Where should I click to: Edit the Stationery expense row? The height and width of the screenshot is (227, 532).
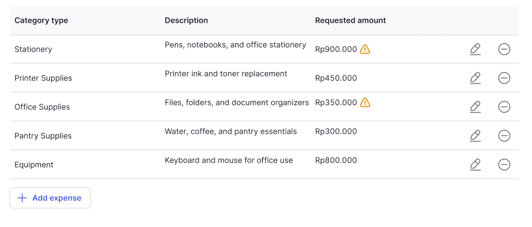pyautogui.click(x=475, y=49)
